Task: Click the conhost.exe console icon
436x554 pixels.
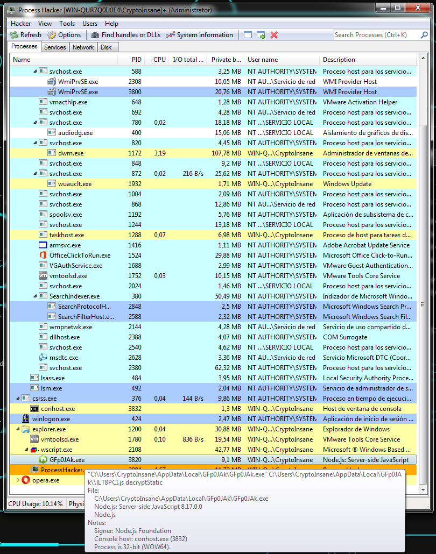Action: (34, 408)
